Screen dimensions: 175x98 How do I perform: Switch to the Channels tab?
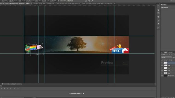(x=170, y=52)
